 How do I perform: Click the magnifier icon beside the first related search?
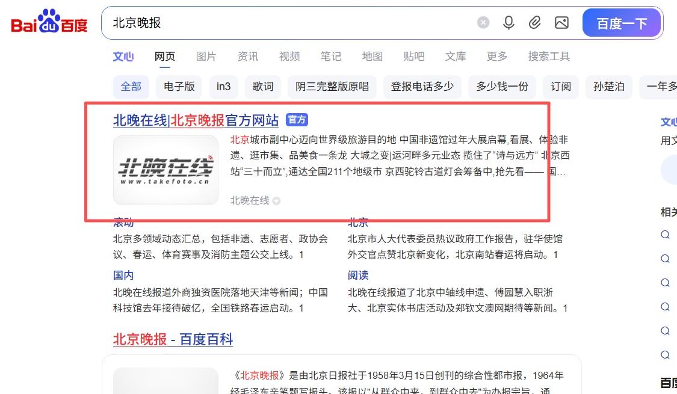pos(665,234)
